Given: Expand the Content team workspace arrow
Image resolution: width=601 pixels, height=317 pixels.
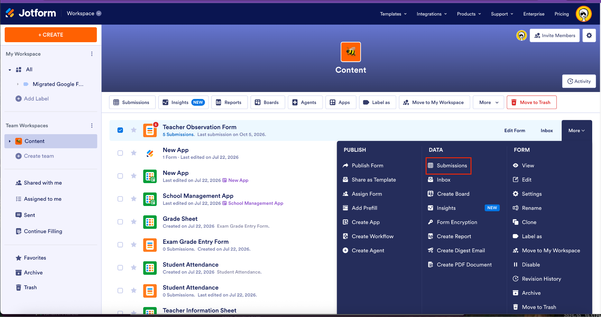Looking at the screenshot, I should pos(10,141).
